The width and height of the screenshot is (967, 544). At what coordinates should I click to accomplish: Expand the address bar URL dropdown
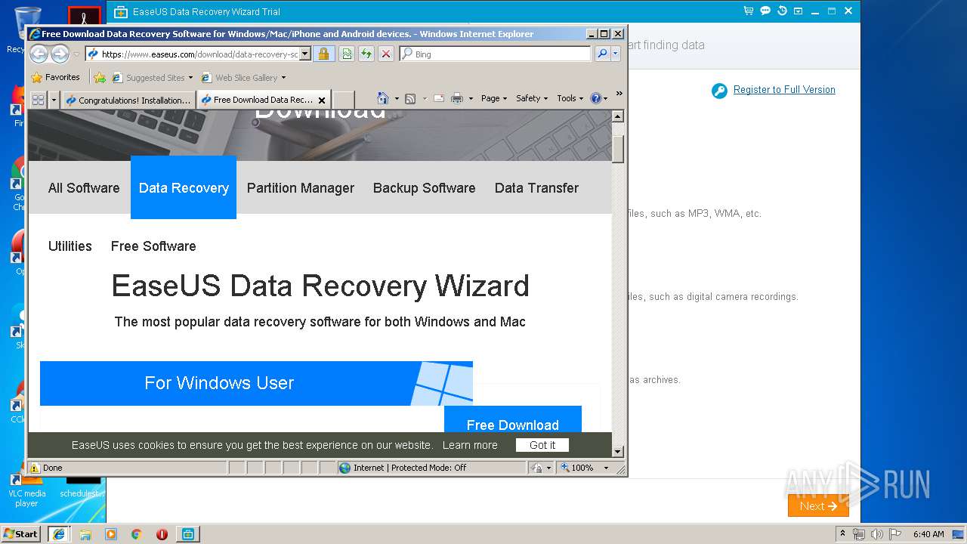pyautogui.click(x=305, y=54)
